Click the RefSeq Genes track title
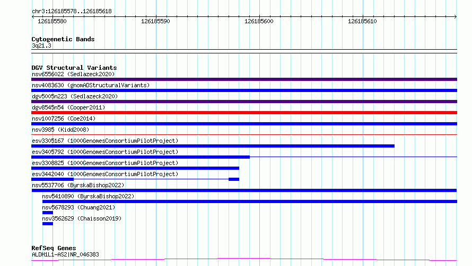Screen dimensions: 472x266 point(54,249)
